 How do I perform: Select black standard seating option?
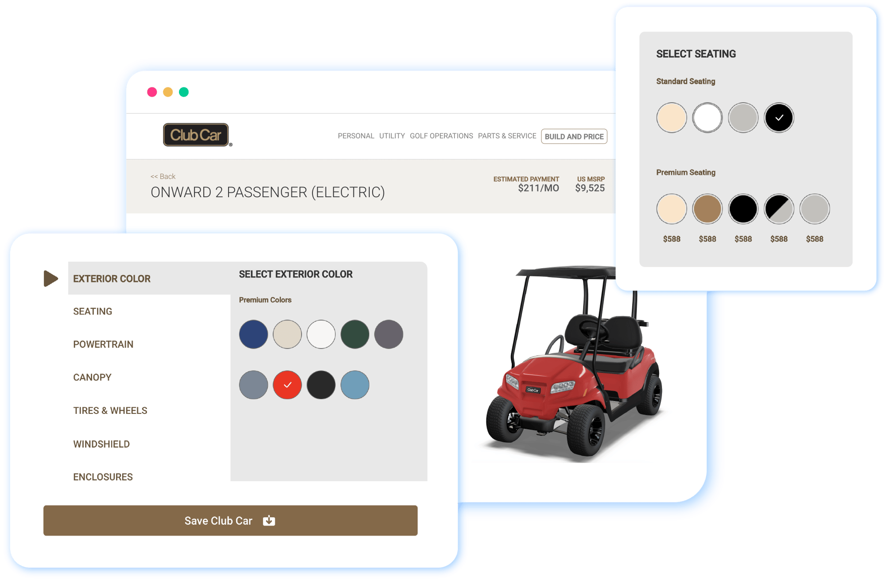(x=778, y=117)
